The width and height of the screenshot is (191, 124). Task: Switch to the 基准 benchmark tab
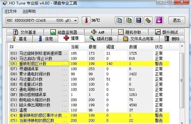click(20, 39)
